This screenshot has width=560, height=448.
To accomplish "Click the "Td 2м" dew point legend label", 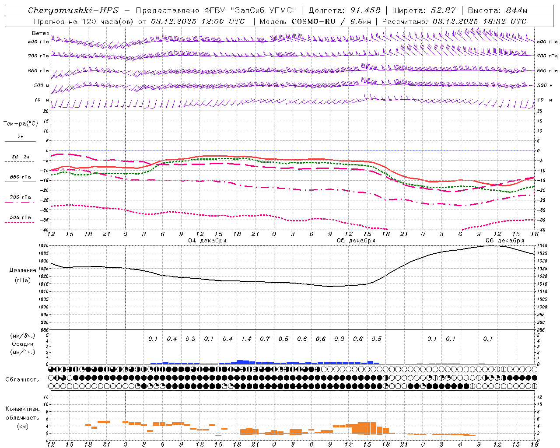I will 20,157.
